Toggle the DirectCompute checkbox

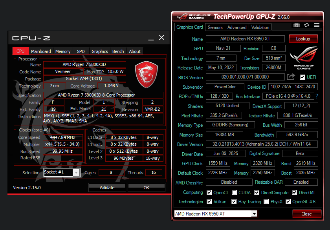tap(257, 193)
